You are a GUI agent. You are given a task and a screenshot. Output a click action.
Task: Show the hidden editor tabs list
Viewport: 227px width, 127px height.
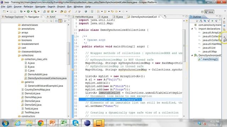(165, 17)
